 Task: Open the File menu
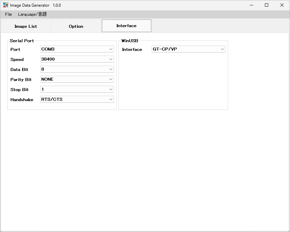click(8, 14)
